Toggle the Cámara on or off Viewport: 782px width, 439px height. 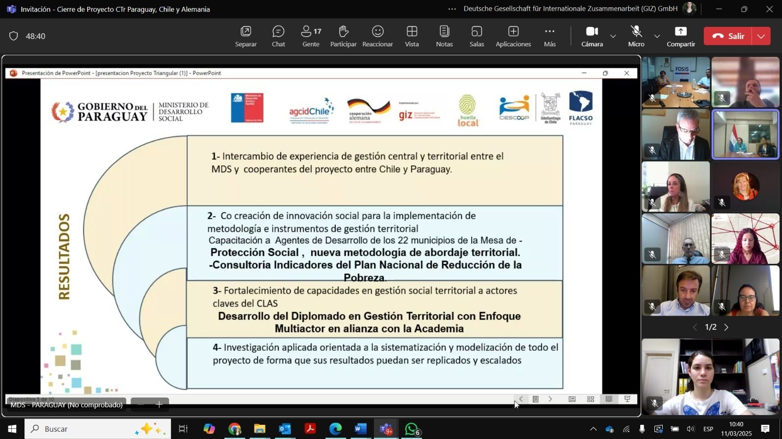(592, 37)
